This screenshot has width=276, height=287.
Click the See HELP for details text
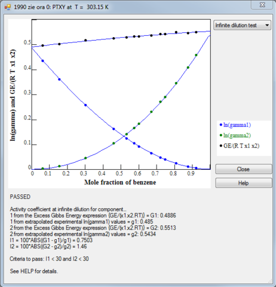pyautogui.click(x=34, y=271)
